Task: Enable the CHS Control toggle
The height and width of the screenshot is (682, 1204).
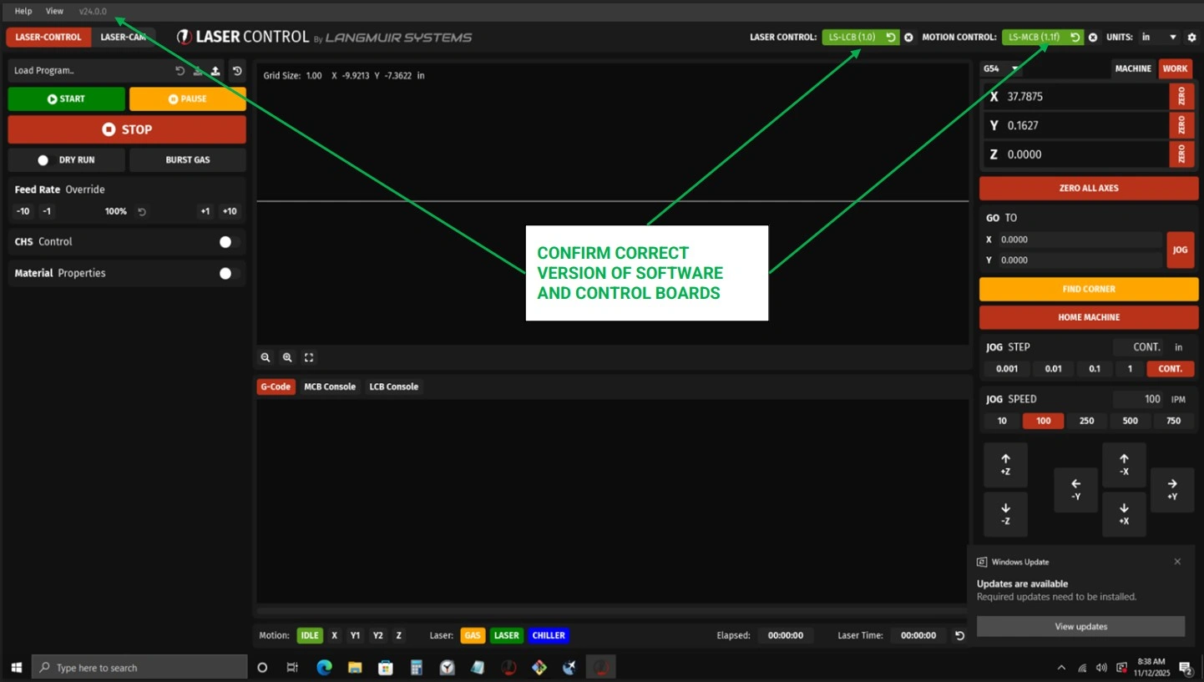Action: (229, 242)
